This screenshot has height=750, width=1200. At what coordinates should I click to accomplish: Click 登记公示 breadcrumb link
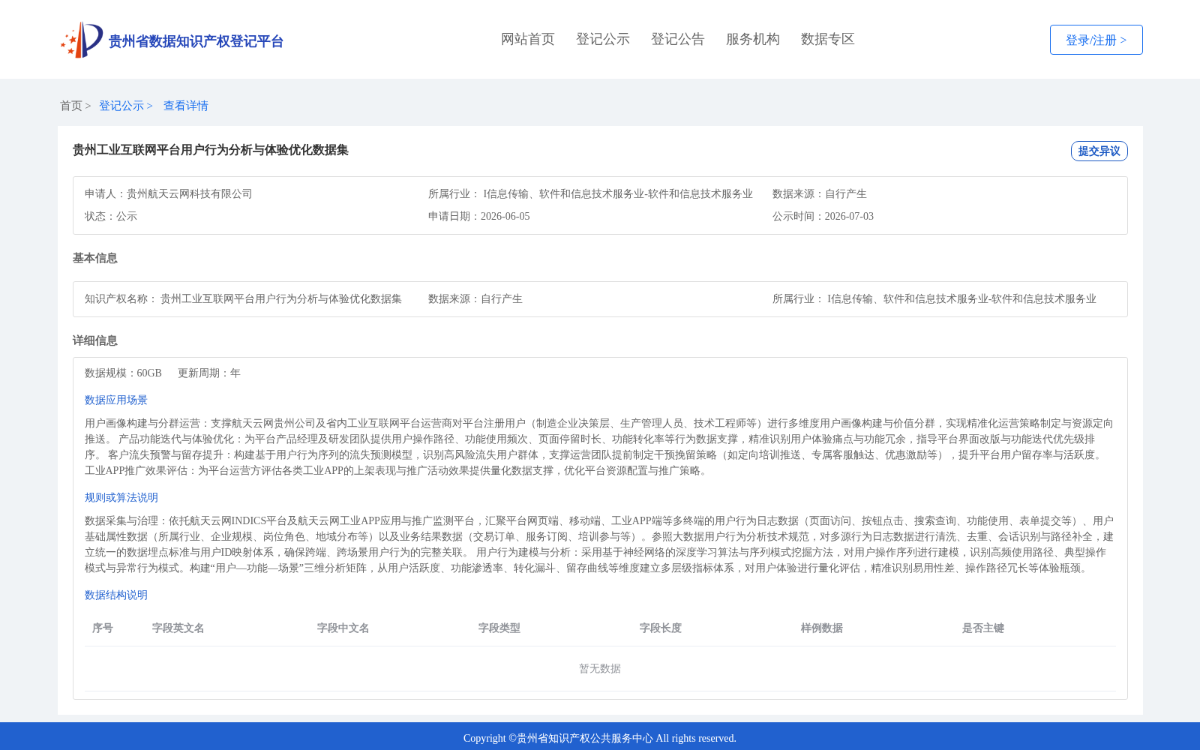pos(121,106)
